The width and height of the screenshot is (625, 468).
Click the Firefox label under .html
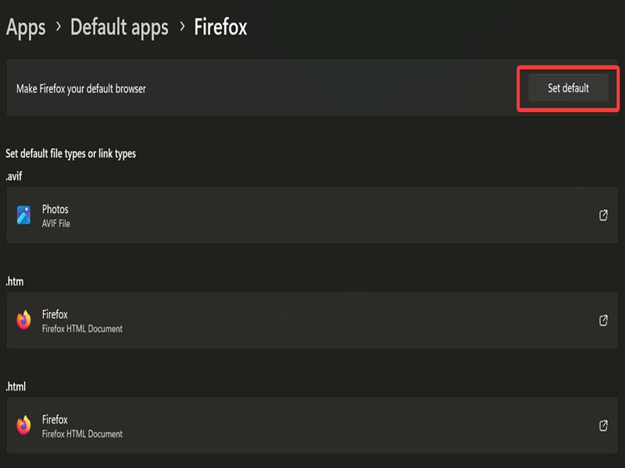click(55, 419)
